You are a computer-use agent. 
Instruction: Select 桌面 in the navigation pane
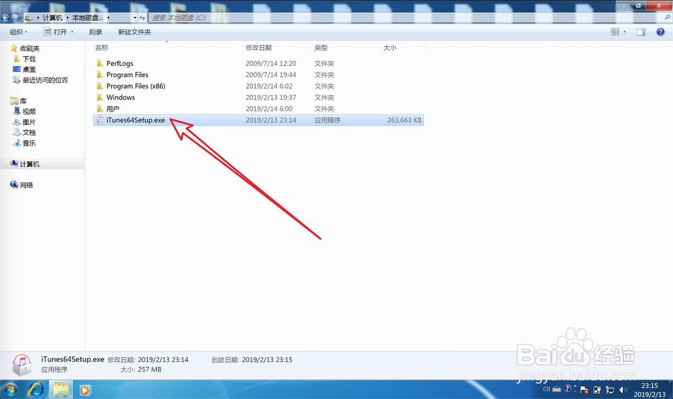(24, 69)
